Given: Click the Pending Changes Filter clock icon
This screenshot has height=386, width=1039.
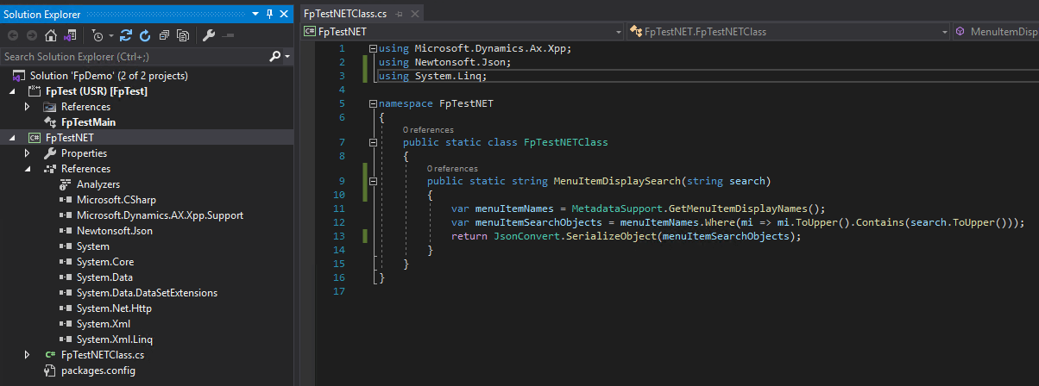Looking at the screenshot, I should pyautogui.click(x=98, y=35).
